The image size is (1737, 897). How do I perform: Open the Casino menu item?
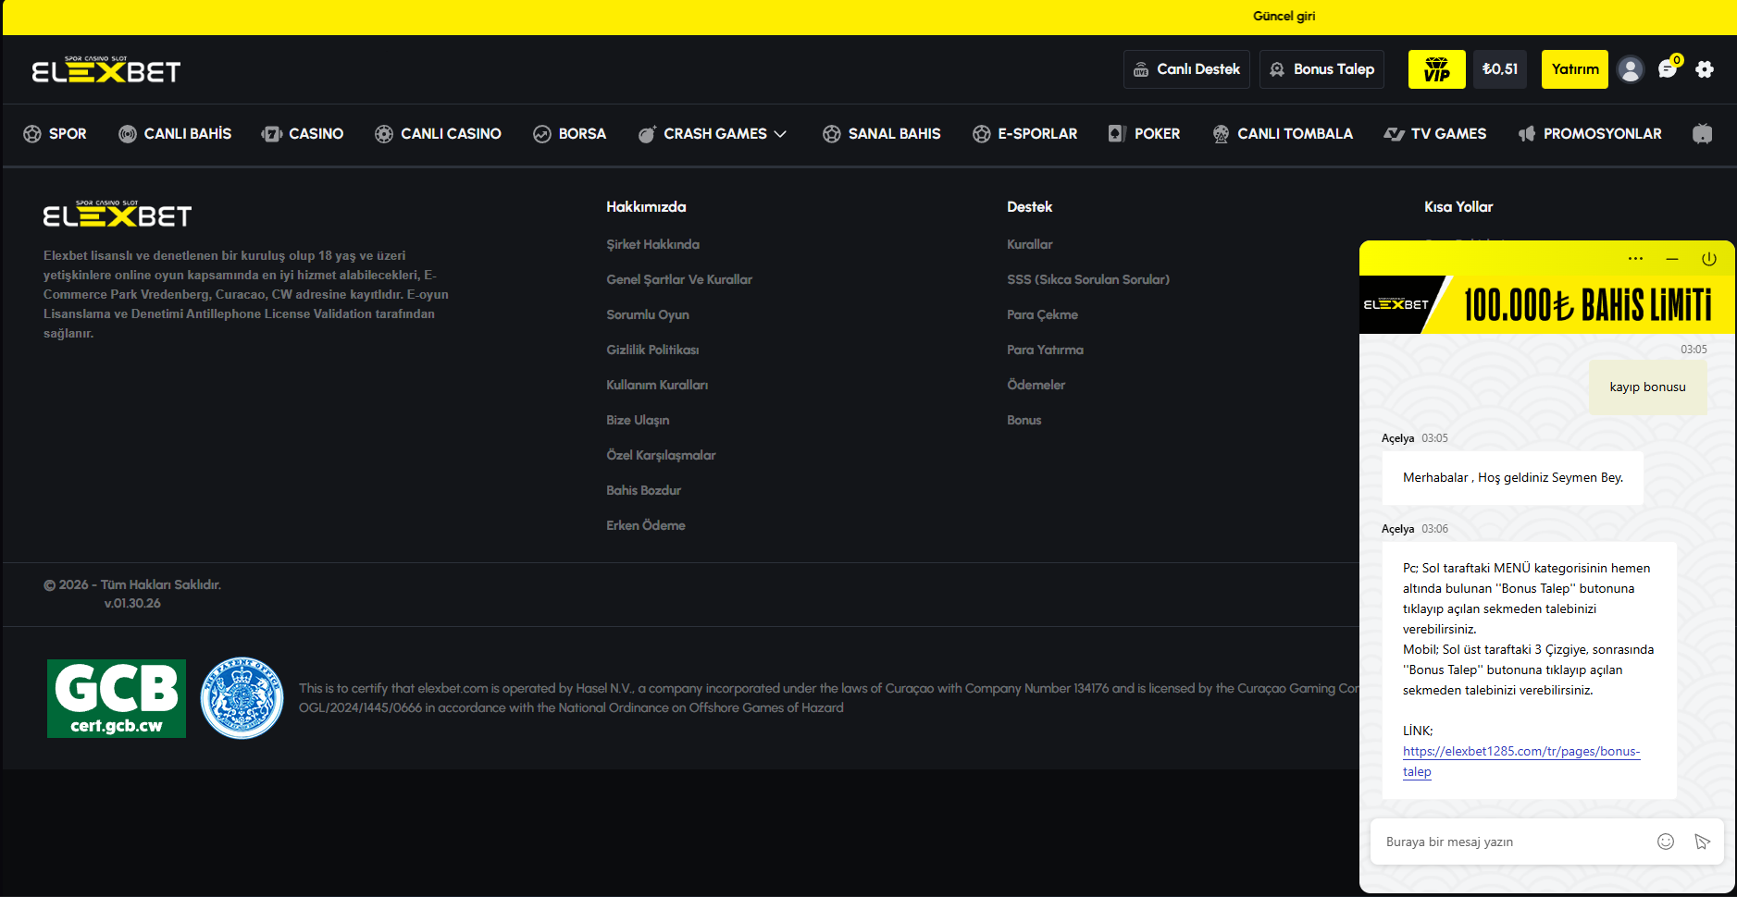coord(303,134)
